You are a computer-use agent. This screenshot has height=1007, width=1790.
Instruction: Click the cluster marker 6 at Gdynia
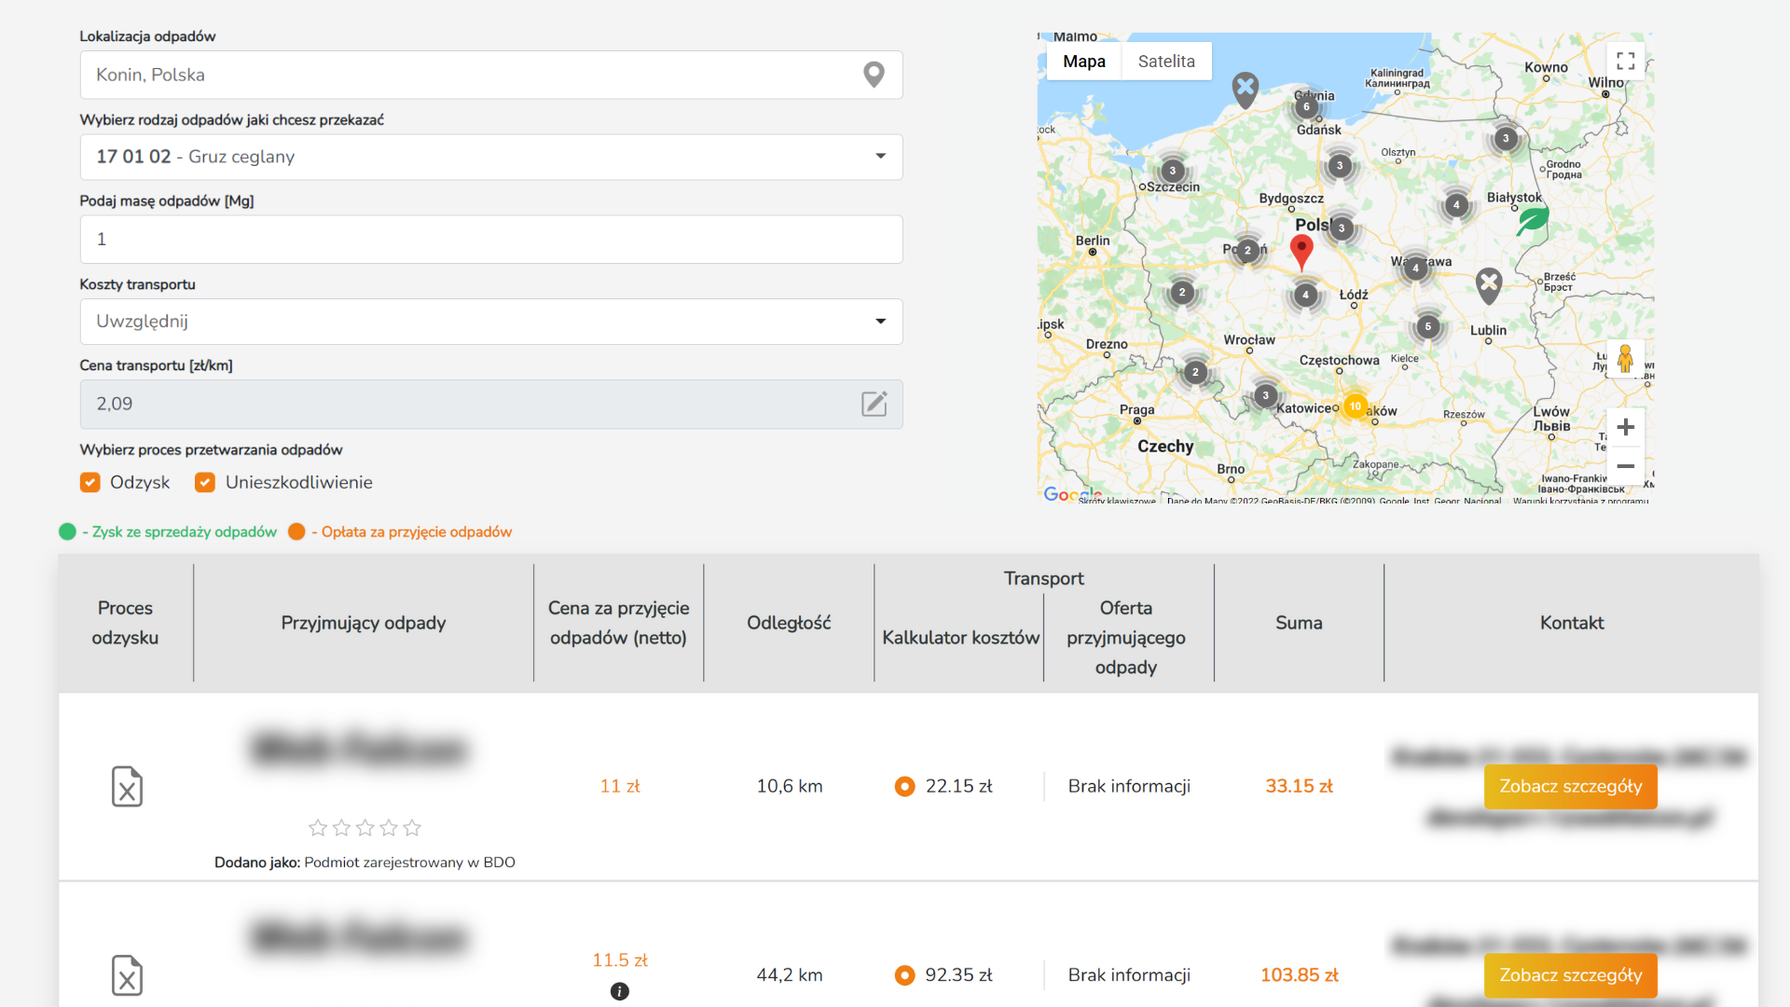(x=1306, y=106)
